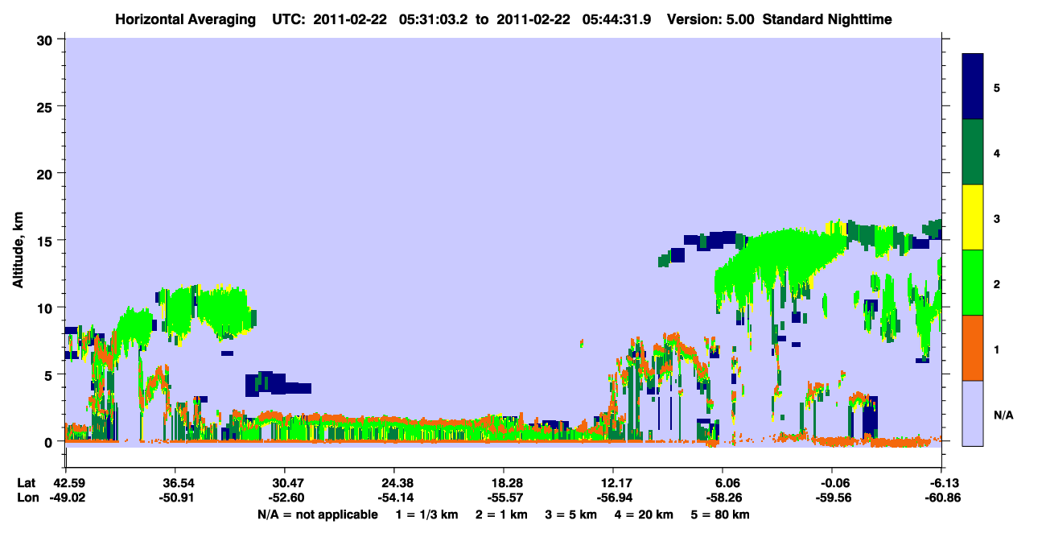This screenshot has height=537, width=1046.
Task: Click the 'Standard Nighttime' label
Action: coord(828,19)
